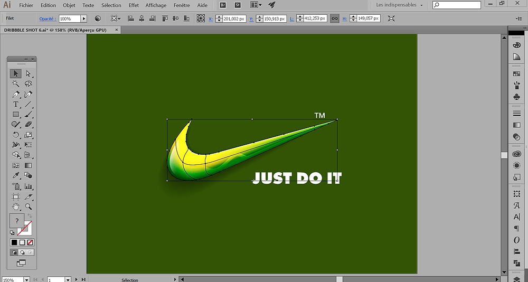Image resolution: width=528 pixels, height=282 pixels.
Task: Select the Symbol Sprayer tool
Action: [16, 186]
